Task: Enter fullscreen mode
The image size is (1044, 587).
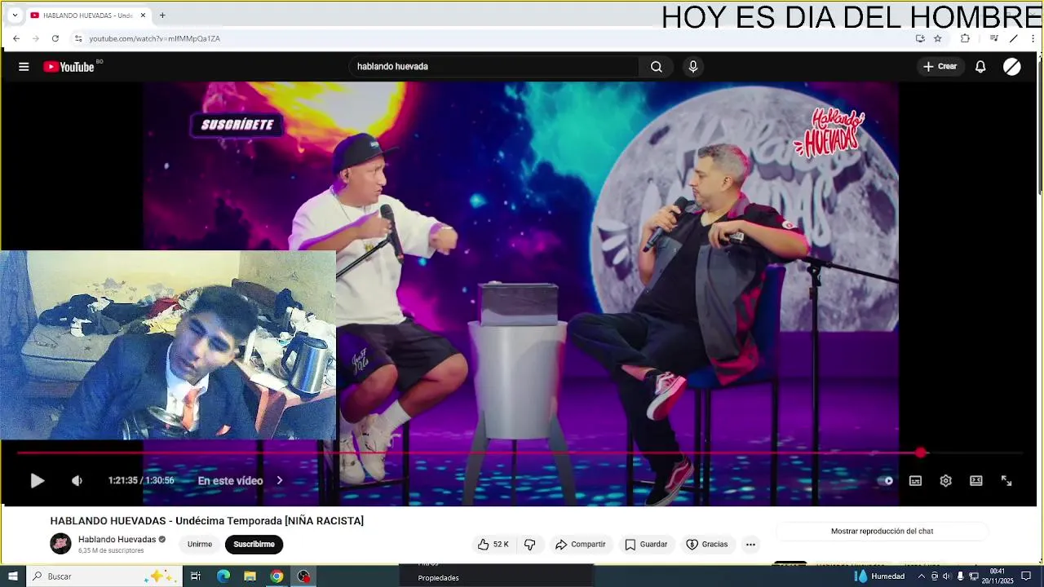Action: 1006,481
